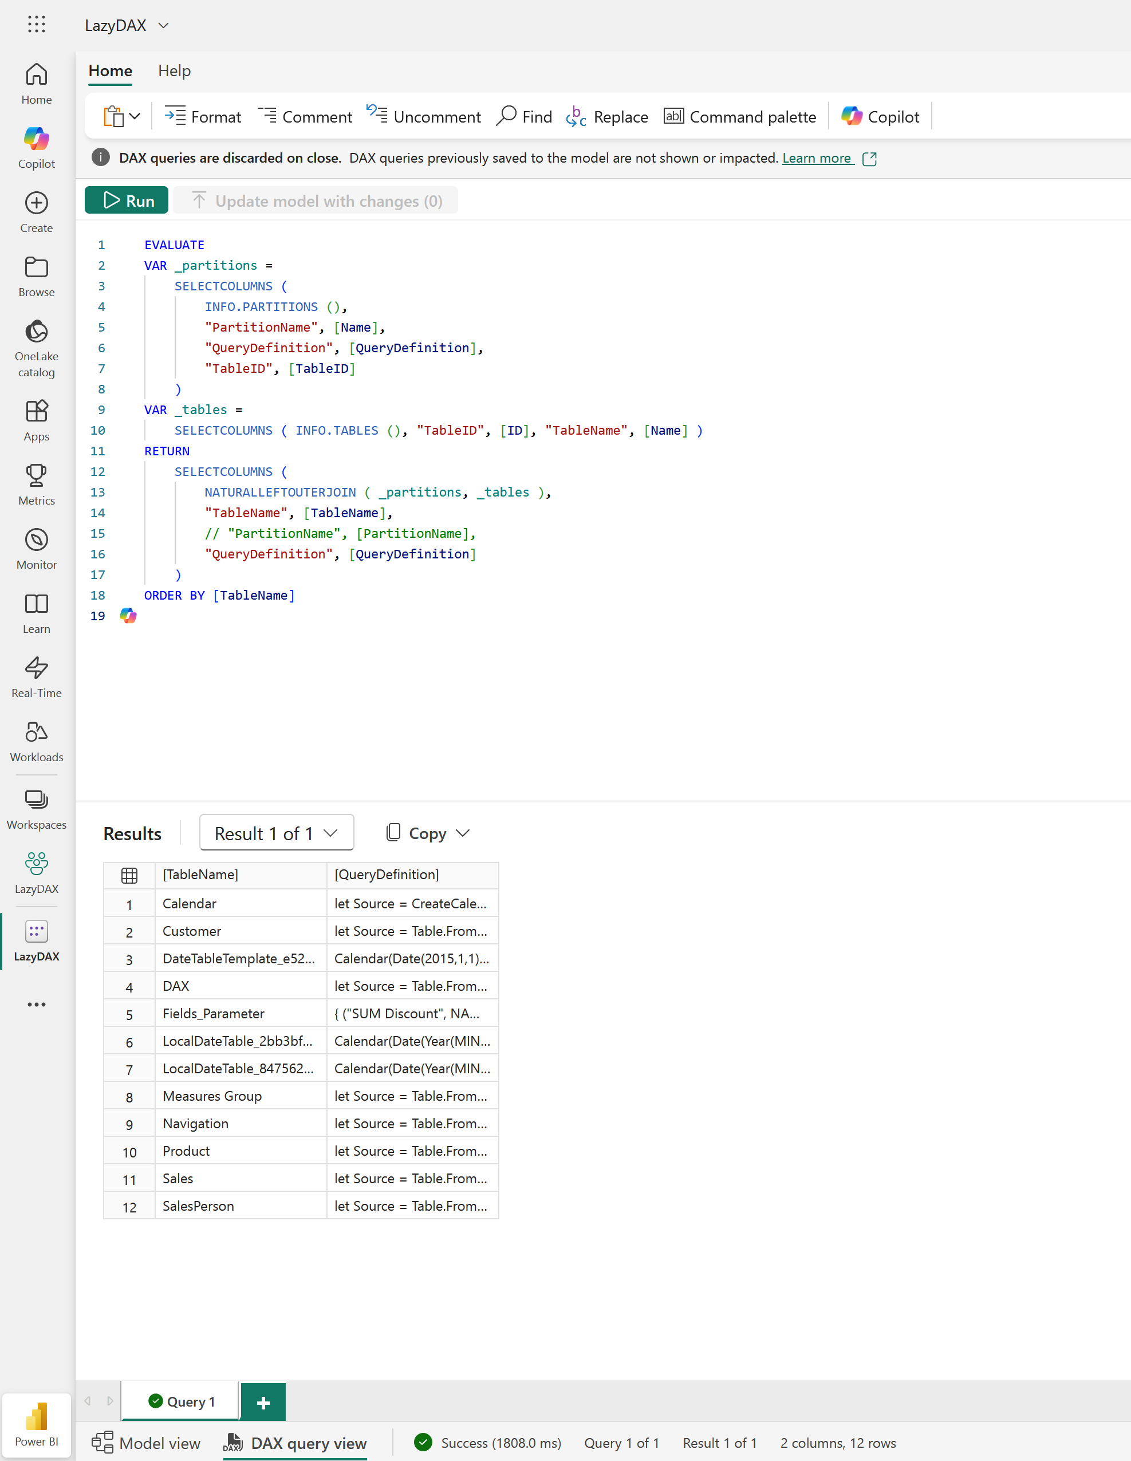Open the Result 1 of 1 dropdown
The height and width of the screenshot is (1461, 1131).
(x=276, y=833)
